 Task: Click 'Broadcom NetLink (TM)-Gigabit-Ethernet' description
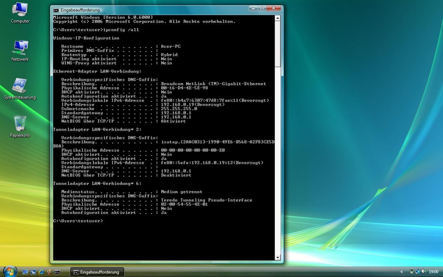[214, 84]
